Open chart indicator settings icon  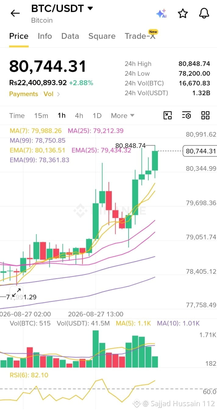coord(187,115)
